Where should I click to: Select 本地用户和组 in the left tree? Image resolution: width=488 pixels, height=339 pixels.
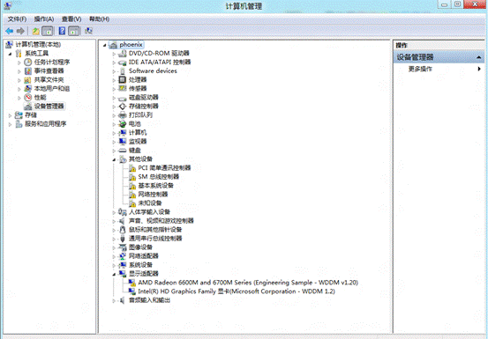point(52,88)
